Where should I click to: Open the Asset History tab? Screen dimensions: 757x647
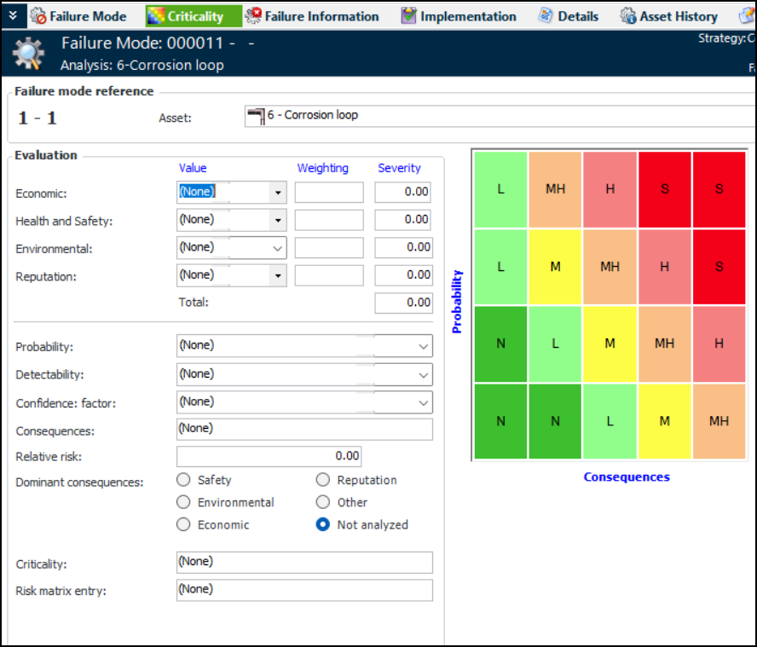pos(679,16)
